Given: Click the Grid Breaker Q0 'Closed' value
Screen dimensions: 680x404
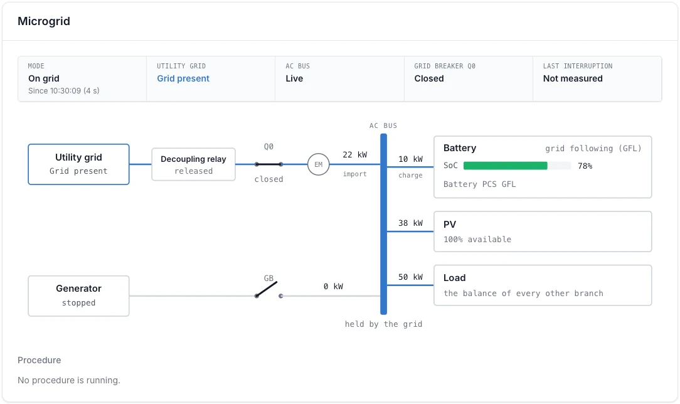Looking at the screenshot, I should 429,78.
